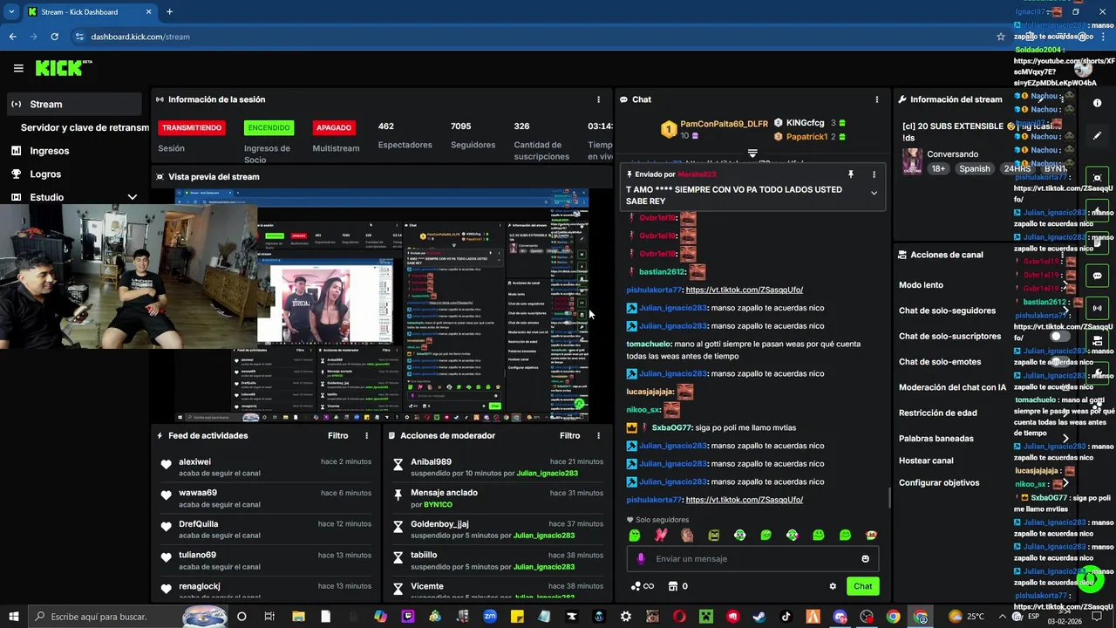Open Filtro in Feed de actividades
1116x628 pixels.
point(337,435)
